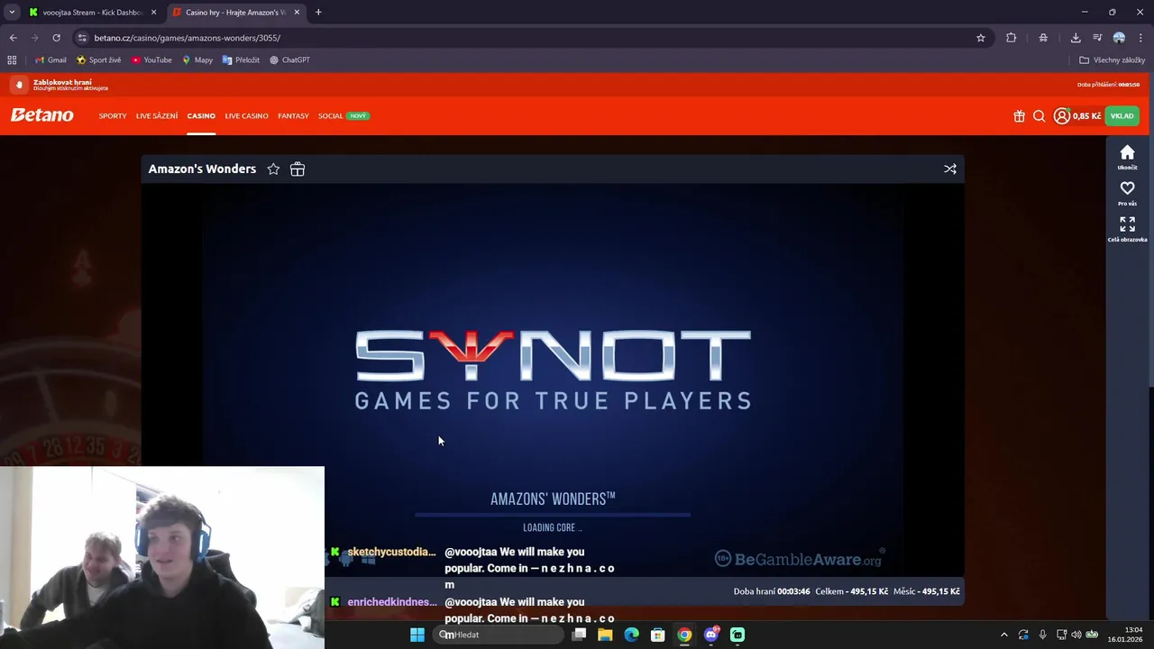This screenshot has width=1154, height=649.
Task: Open a new browser tab
Action: pyautogui.click(x=318, y=13)
